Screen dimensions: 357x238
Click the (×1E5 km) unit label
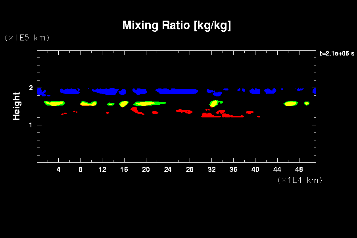(27, 38)
